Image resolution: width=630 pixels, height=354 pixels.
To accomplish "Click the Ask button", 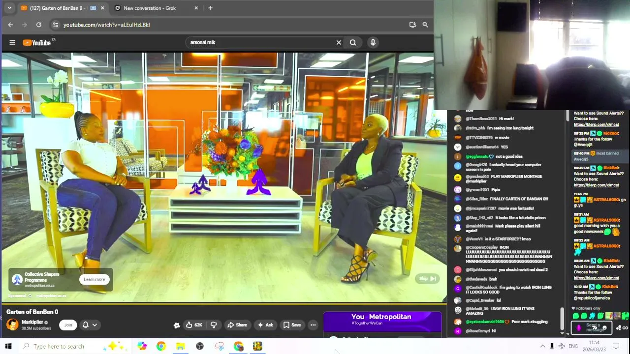I will pos(265,325).
